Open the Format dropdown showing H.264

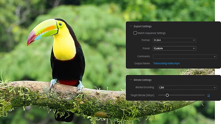tap(174, 40)
